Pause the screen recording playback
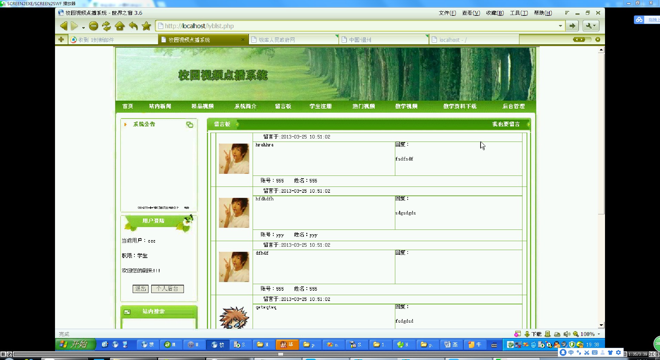 3,354
